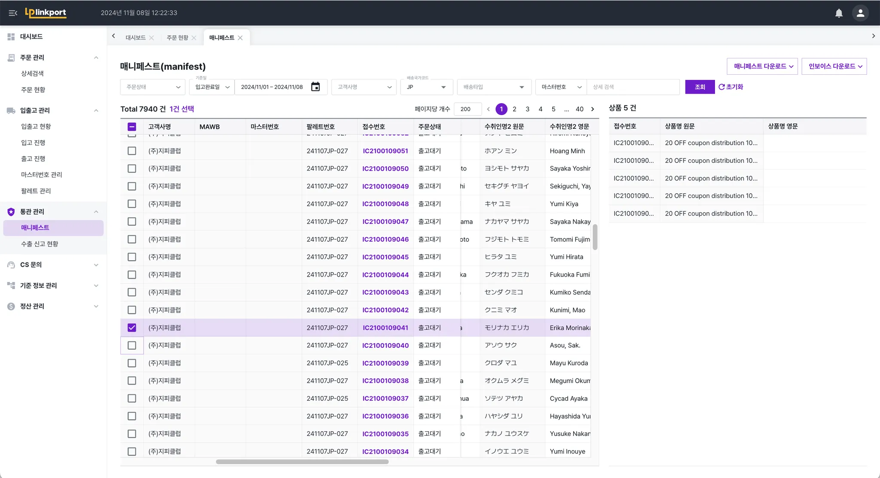
Task: Switch to the 주문 현황 tab
Action: [177, 38]
